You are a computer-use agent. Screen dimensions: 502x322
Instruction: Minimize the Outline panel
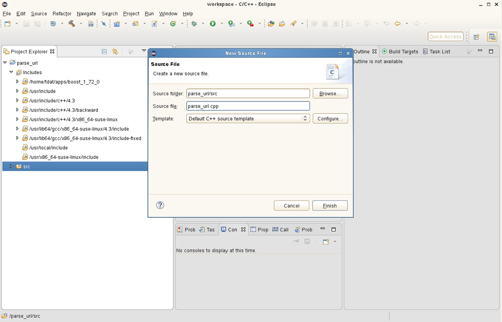click(480, 51)
